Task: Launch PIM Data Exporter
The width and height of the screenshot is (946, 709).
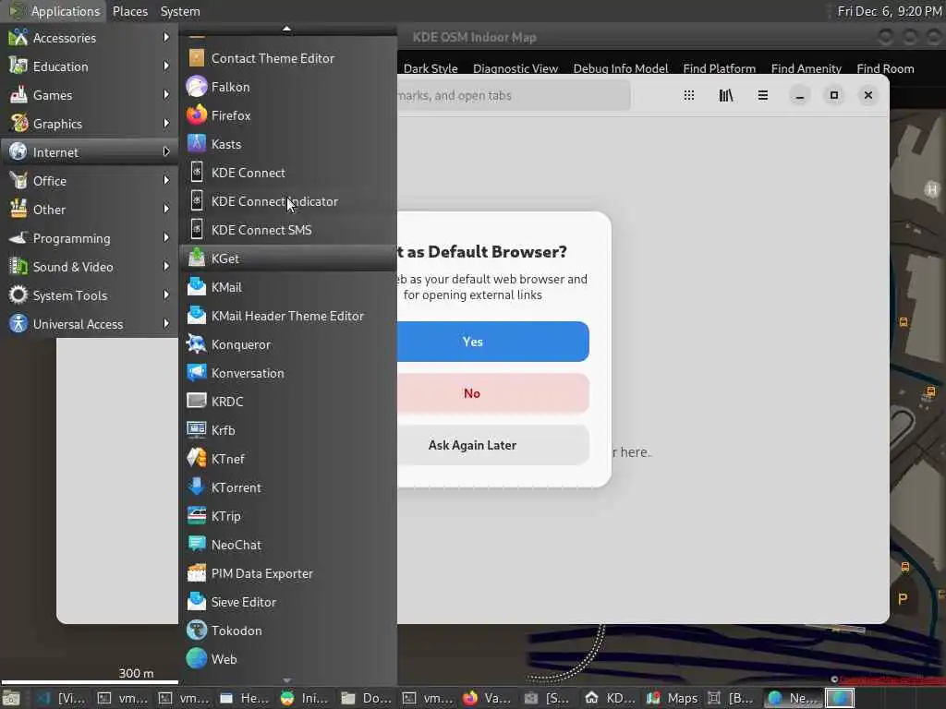Action: [x=288, y=573]
